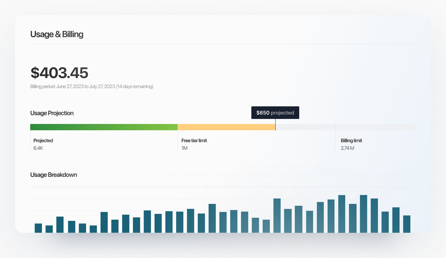
Task: Click the billing period date text
Action: [92, 87]
